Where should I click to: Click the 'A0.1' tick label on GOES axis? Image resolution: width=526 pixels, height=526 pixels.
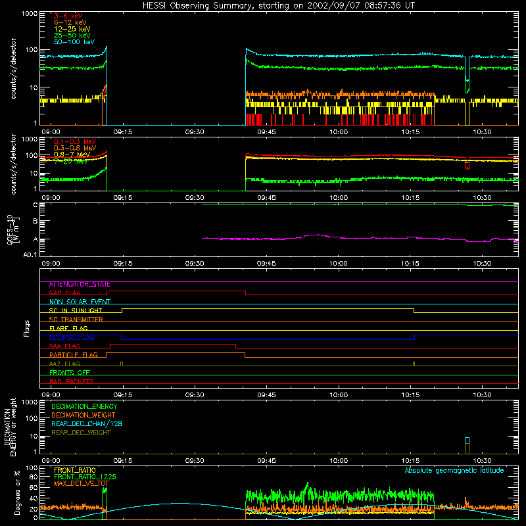[30, 254]
